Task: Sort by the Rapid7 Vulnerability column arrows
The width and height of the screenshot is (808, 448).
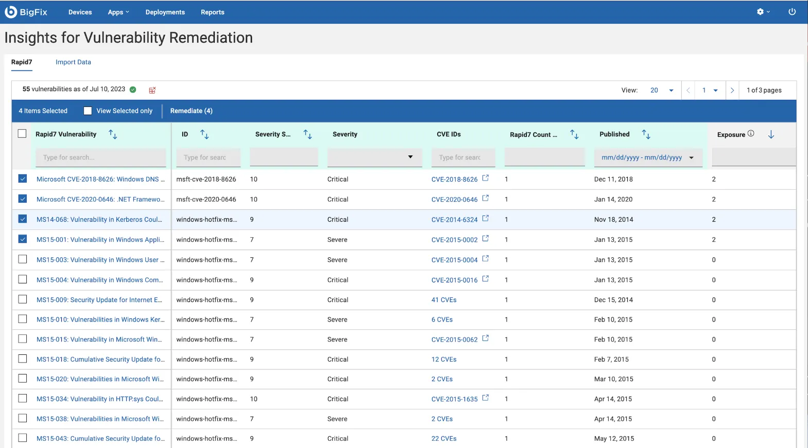Action: 113,134
